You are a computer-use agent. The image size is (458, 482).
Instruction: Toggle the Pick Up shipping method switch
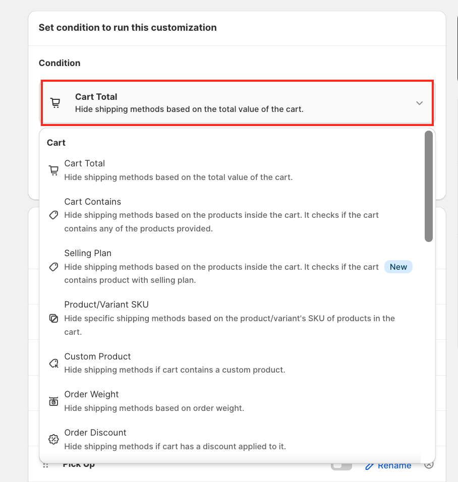pyautogui.click(x=341, y=466)
